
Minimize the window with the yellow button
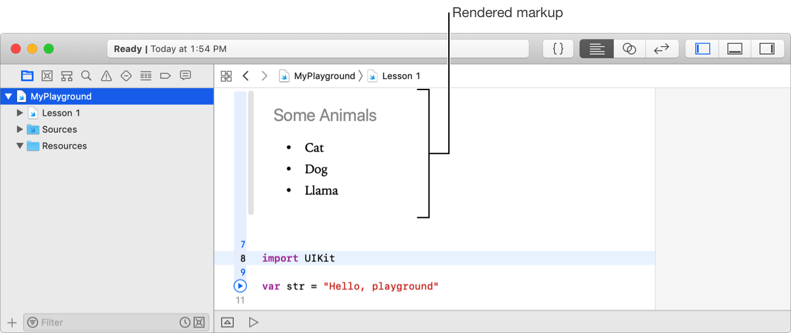pos(32,49)
